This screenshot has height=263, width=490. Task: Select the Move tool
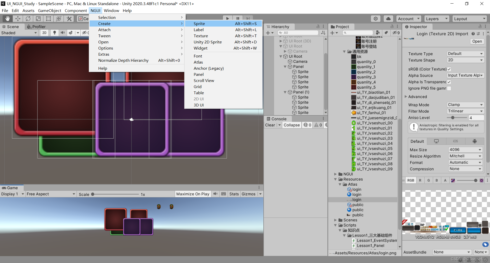(x=18, y=19)
